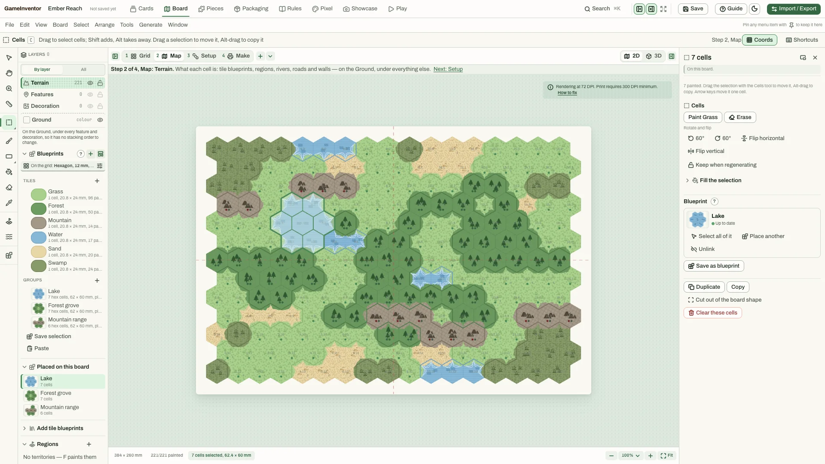Click the fullscreen expand icon in top bar
The width and height of the screenshot is (825, 464).
click(x=663, y=9)
